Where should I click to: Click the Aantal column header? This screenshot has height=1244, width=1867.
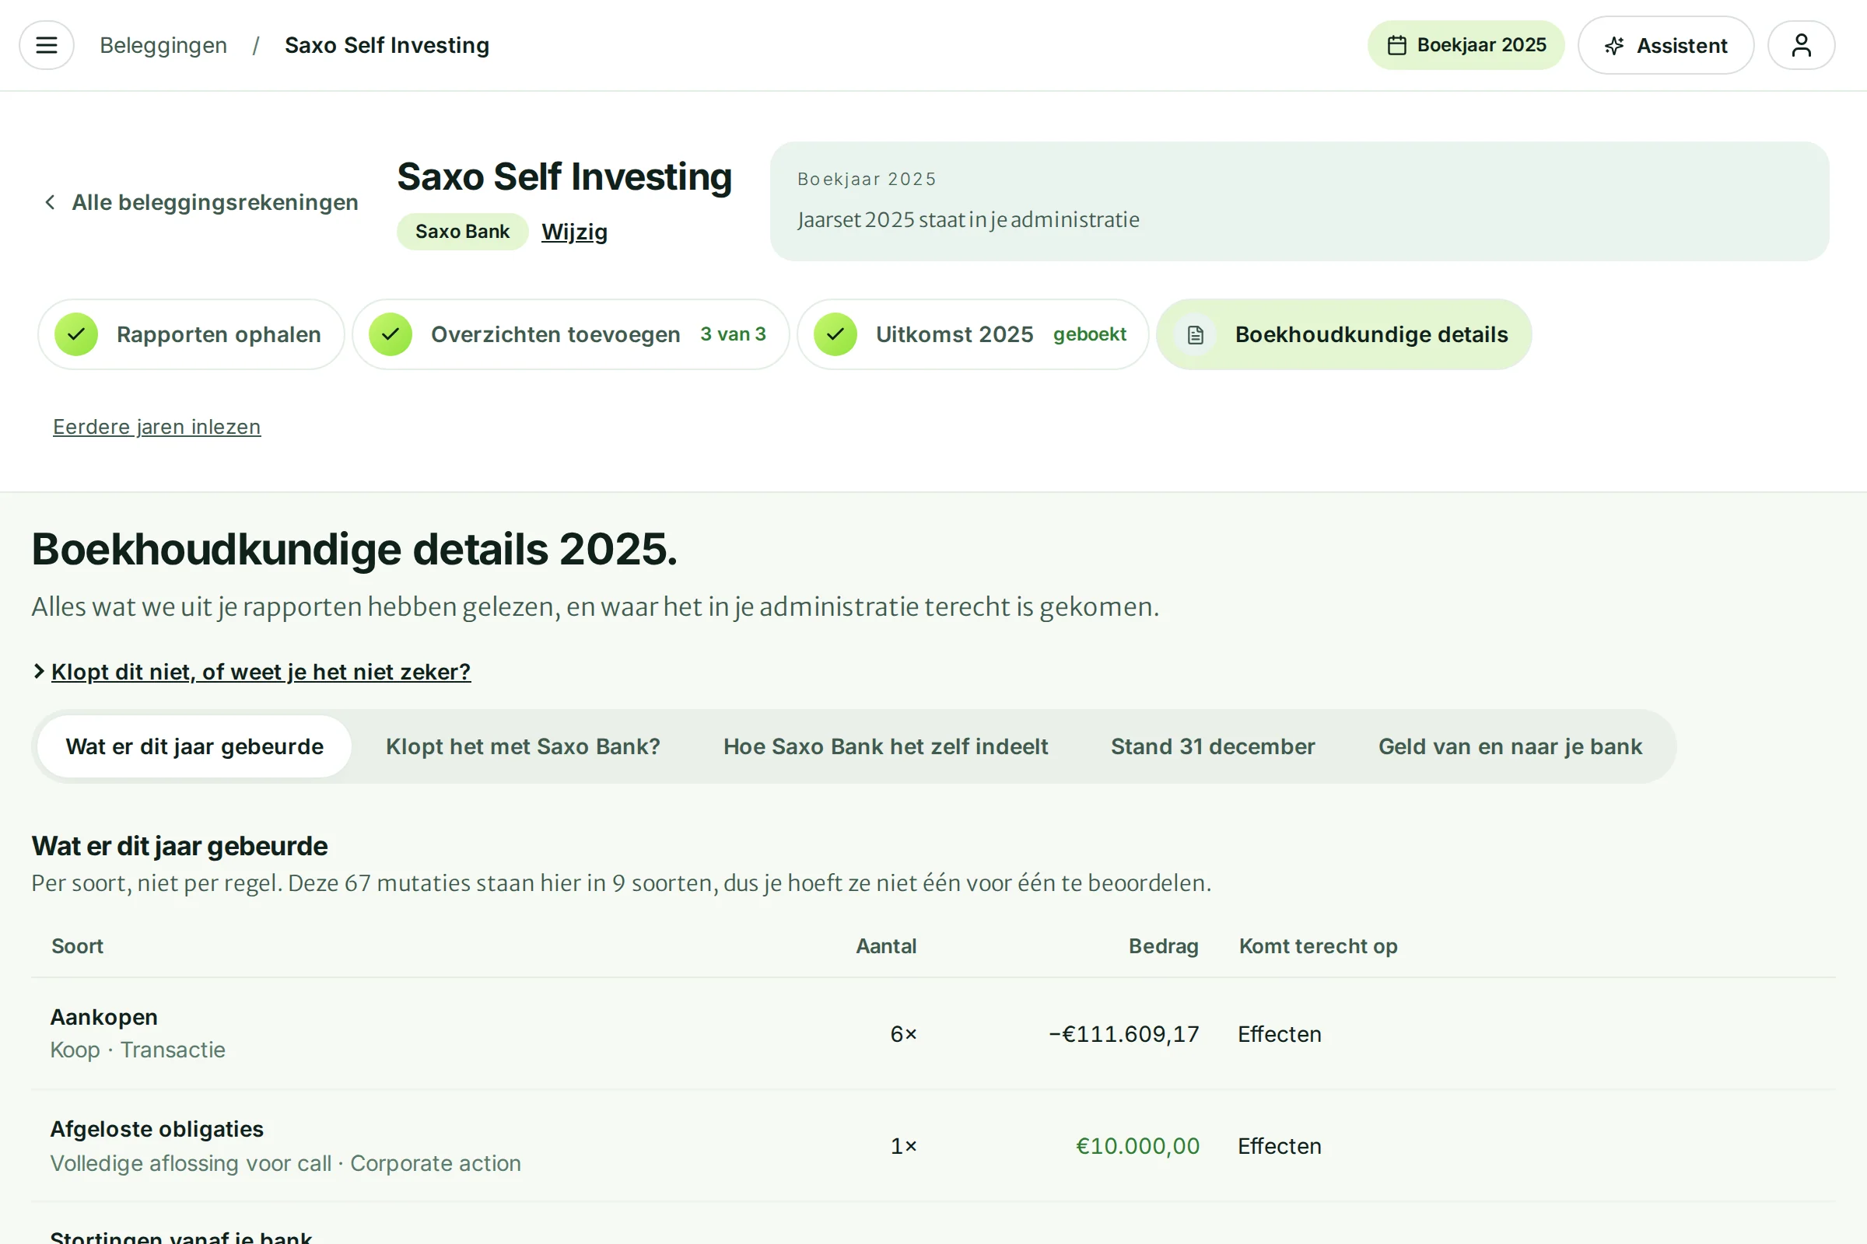[886, 945]
